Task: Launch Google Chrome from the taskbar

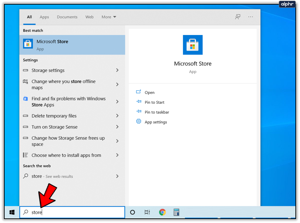Action: click(162, 212)
